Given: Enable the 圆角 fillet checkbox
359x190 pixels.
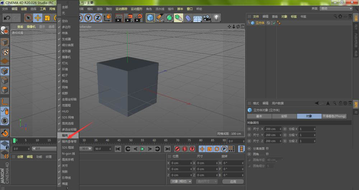Looking at the screenshot, I should [267, 154].
